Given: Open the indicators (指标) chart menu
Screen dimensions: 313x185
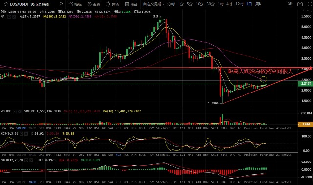Looking at the screenshot, I should tap(75, 4).
